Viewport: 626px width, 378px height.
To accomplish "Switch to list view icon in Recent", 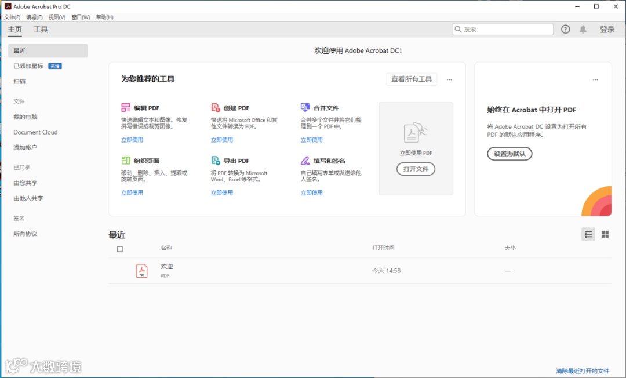I will pos(588,234).
